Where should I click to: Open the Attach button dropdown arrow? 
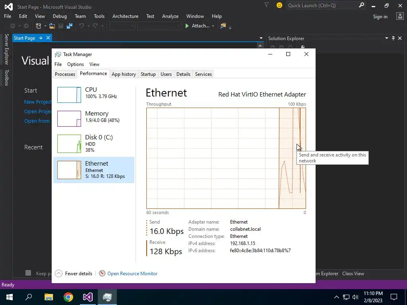[x=213, y=26]
